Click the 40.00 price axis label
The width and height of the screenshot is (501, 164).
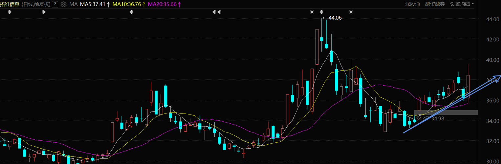pos(492,60)
